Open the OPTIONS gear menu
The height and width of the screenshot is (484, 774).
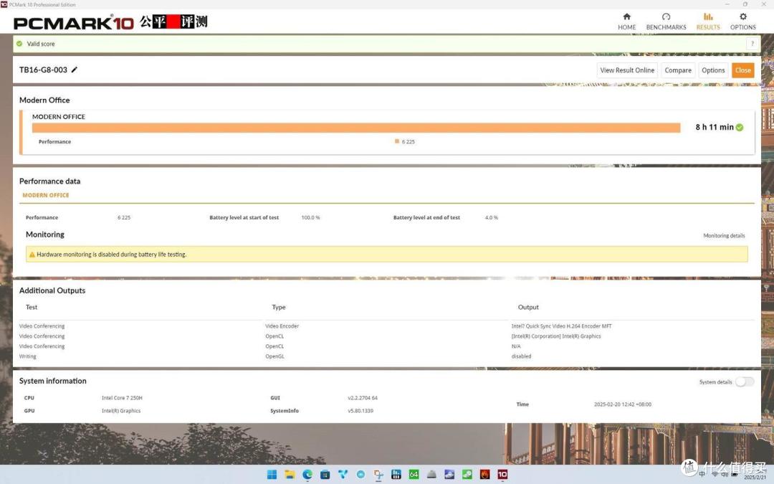(x=743, y=22)
